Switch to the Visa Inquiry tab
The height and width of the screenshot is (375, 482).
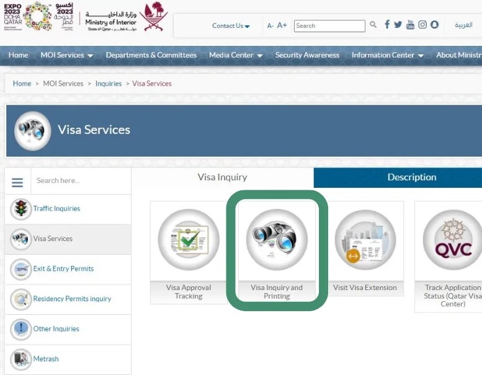(222, 177)
